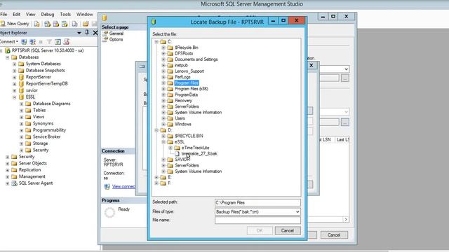Click the Selected path text field
The image size is (449, 252).
click(x=257, y=202)
